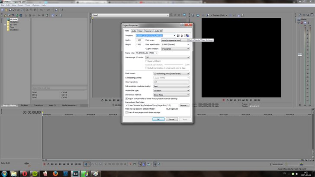Screen dimensions: 315x177
Task: Click the Open project folder toolbar icon
Action: (6, 9)
